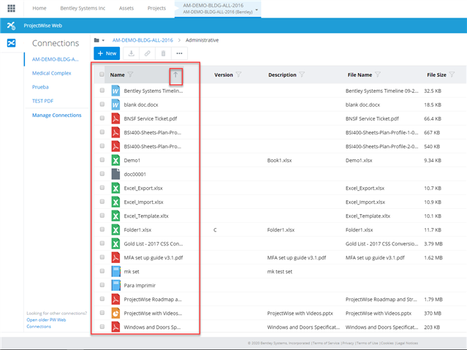Viewport: 467px width, 350px height.
Task: Click the New button
Action: tap(107, 53)
